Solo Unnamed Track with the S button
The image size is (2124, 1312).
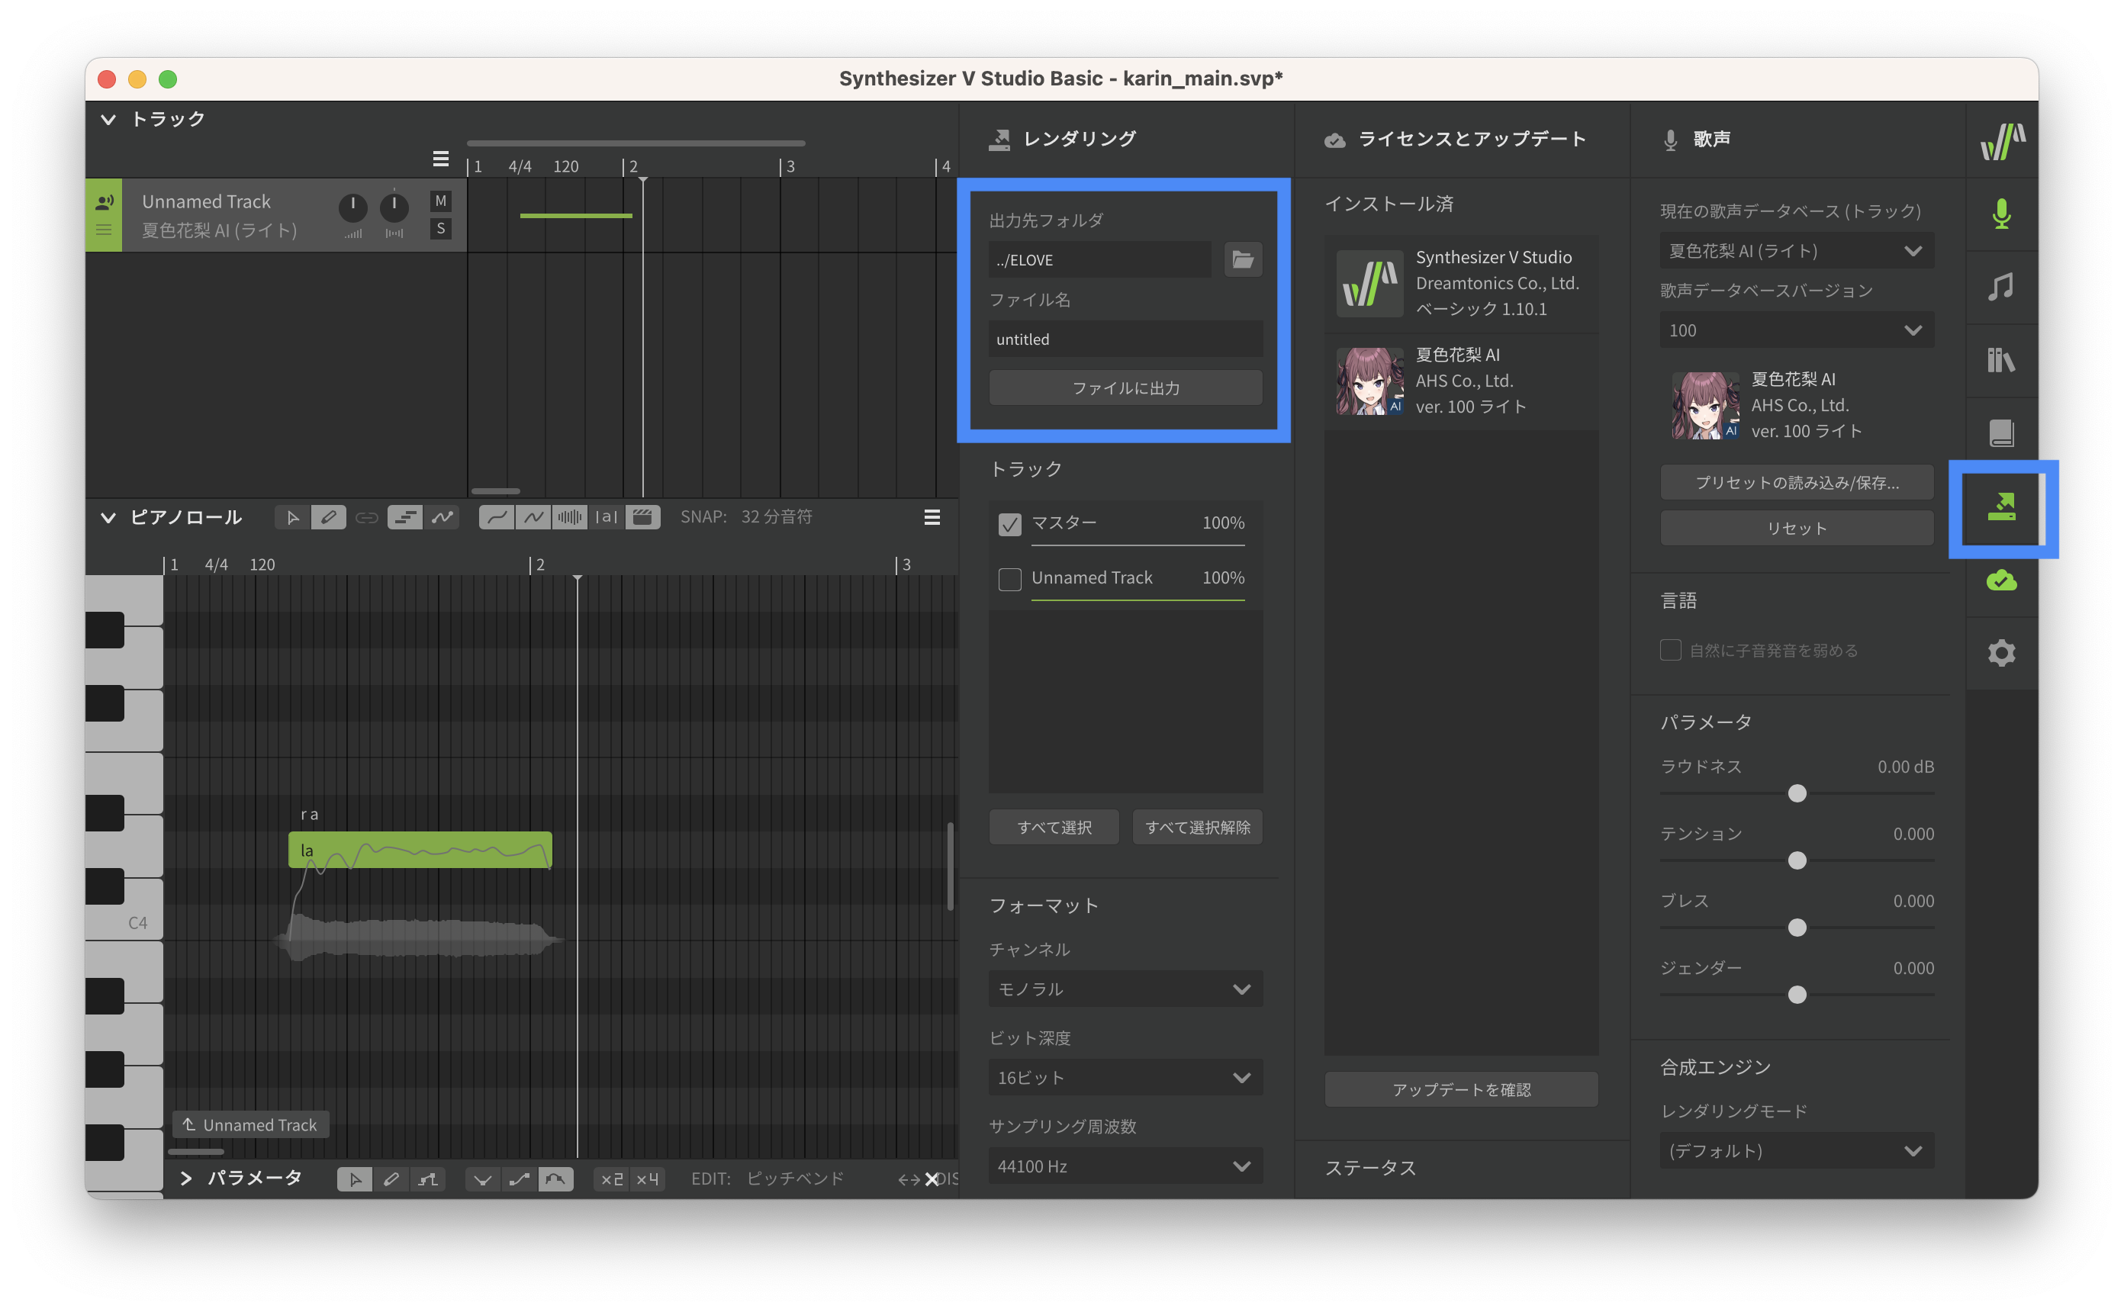coord(441,229)
